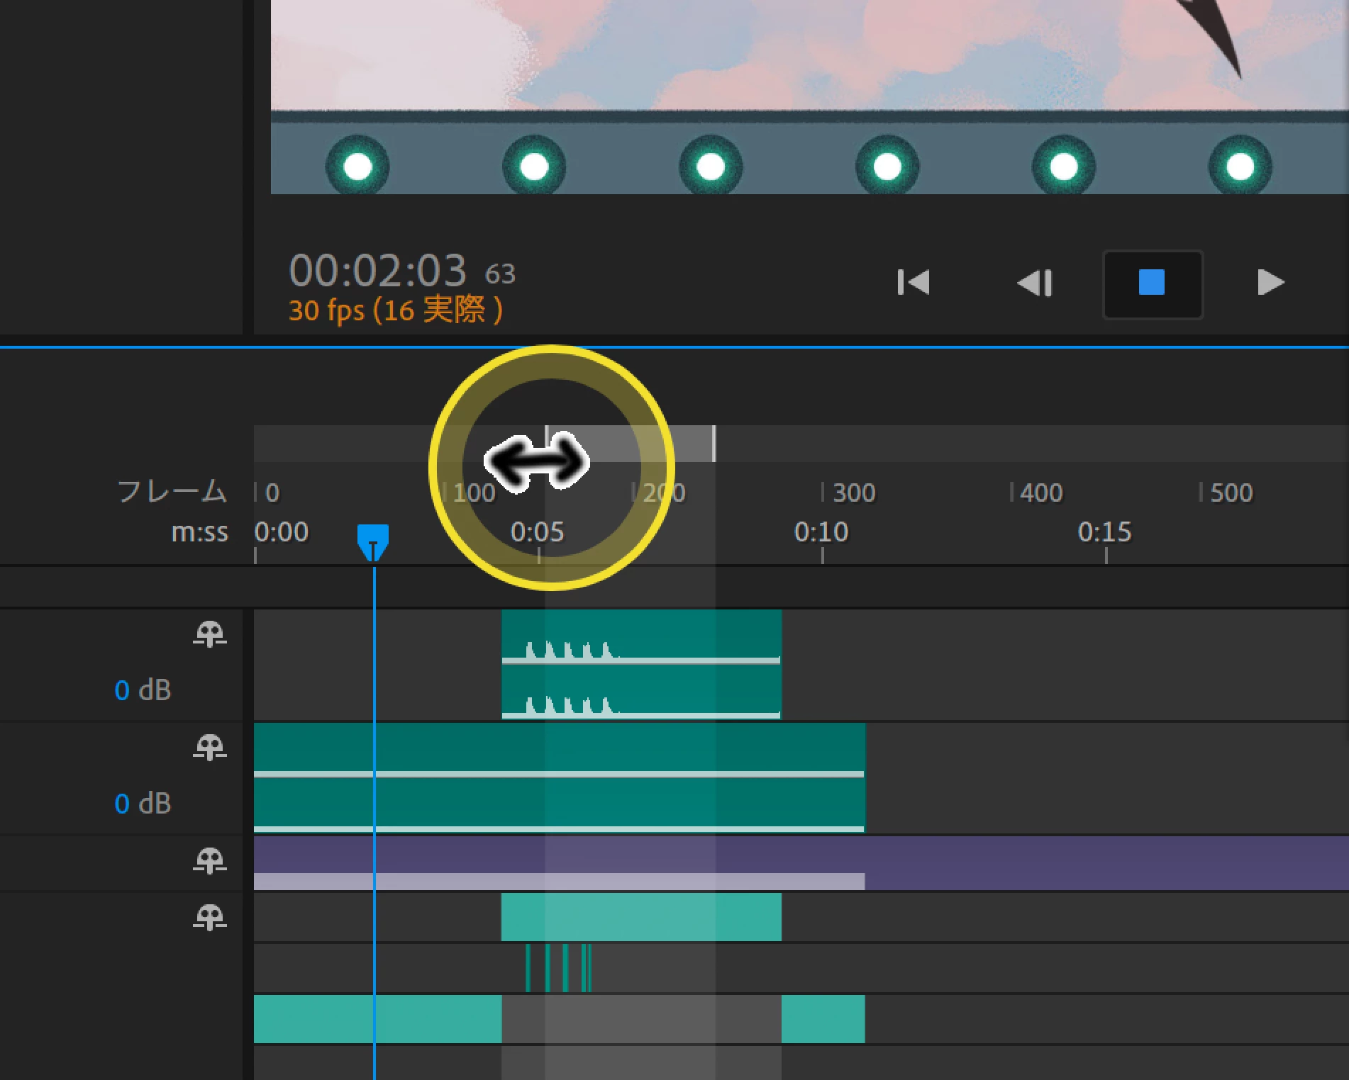Click the trigger keyframe stripes below the take
This screenshot has height=1080, width=1349.
pos(558,967)
